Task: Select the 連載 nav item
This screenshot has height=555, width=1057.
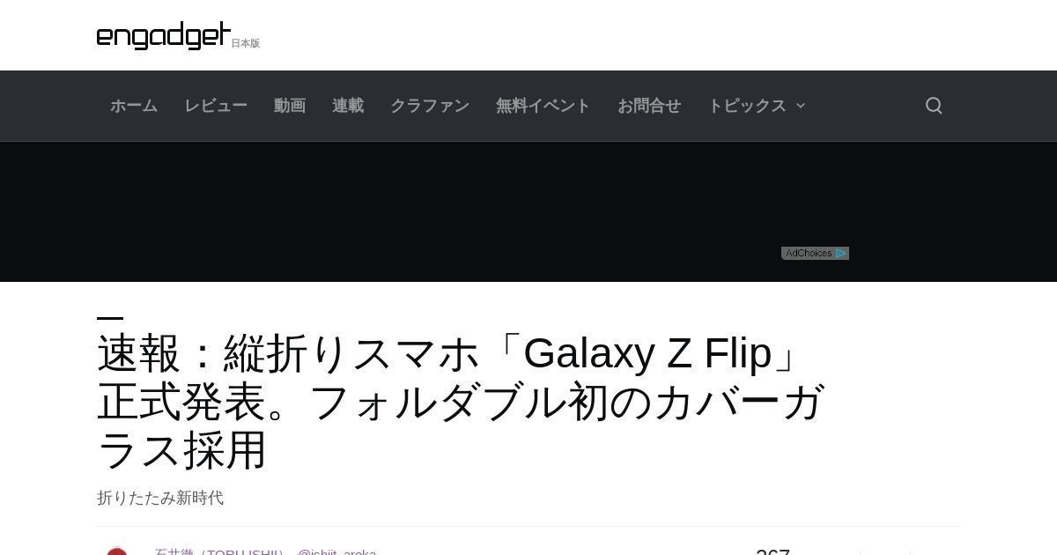Action: [348, 106]
